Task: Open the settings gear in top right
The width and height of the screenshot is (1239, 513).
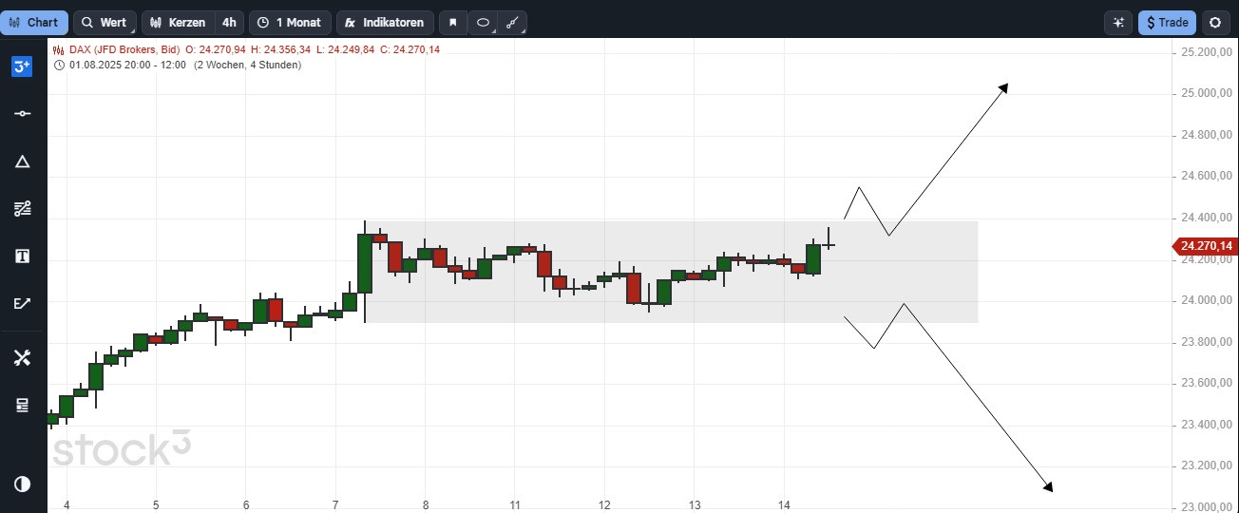Action: (1215, 23)
